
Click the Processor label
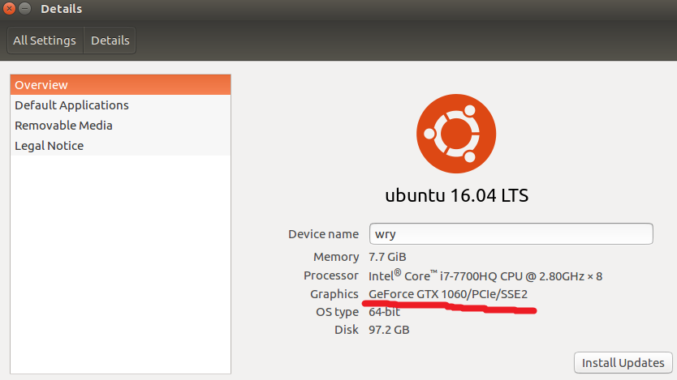pos(330,275)
